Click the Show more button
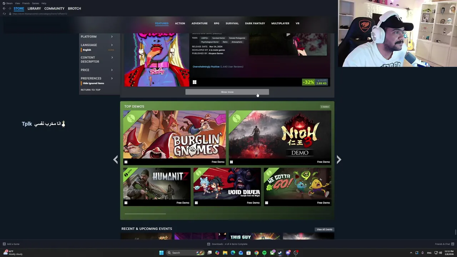Viewport: 457px width, 257px height. [x=227, y=92]
